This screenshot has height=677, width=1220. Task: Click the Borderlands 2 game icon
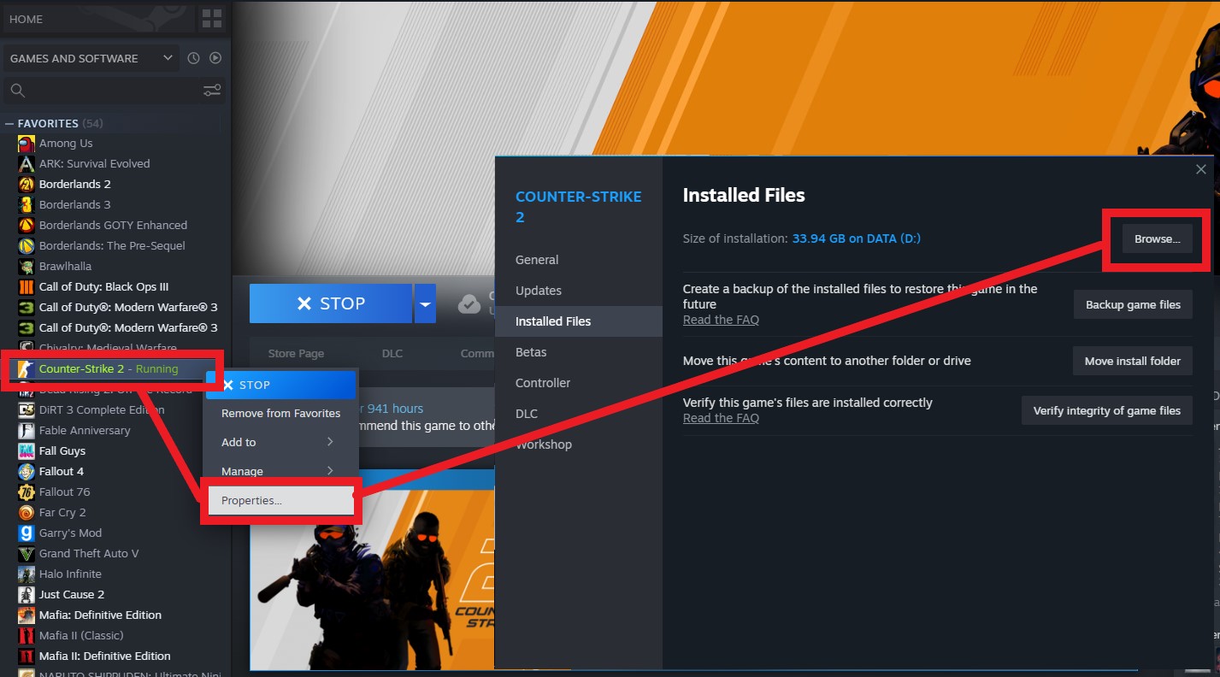[x=26, y=185]
